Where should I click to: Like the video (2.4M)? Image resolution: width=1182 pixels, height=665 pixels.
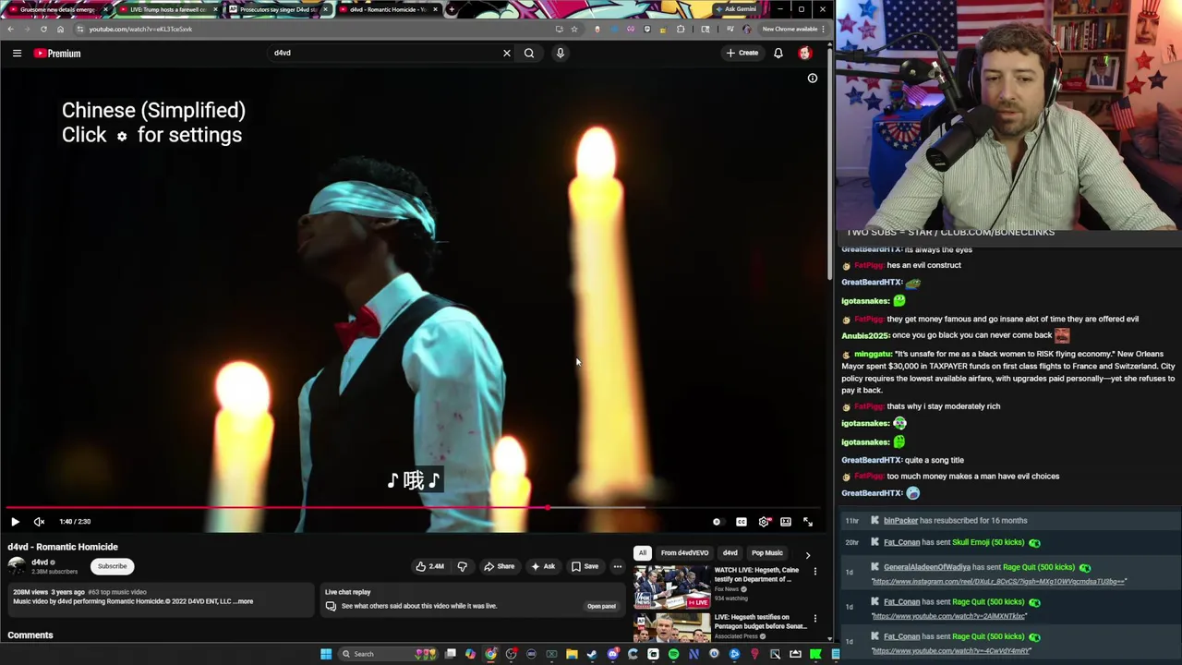point(430,566)
